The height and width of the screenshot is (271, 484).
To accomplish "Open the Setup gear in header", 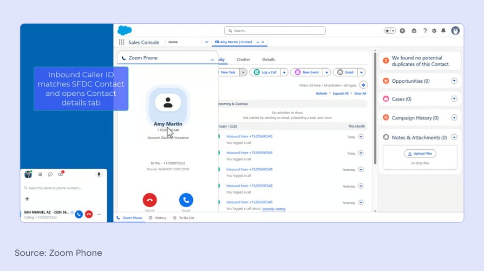I will [x=434, y=31].
